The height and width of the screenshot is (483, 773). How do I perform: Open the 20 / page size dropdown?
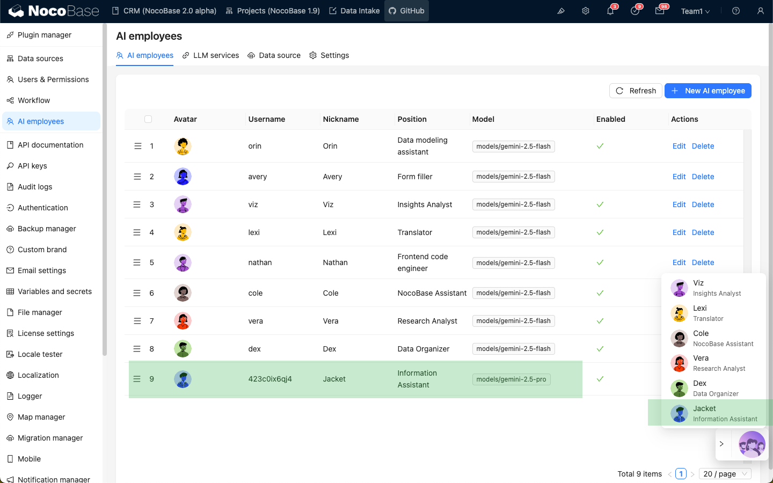[x=726, y=474]
